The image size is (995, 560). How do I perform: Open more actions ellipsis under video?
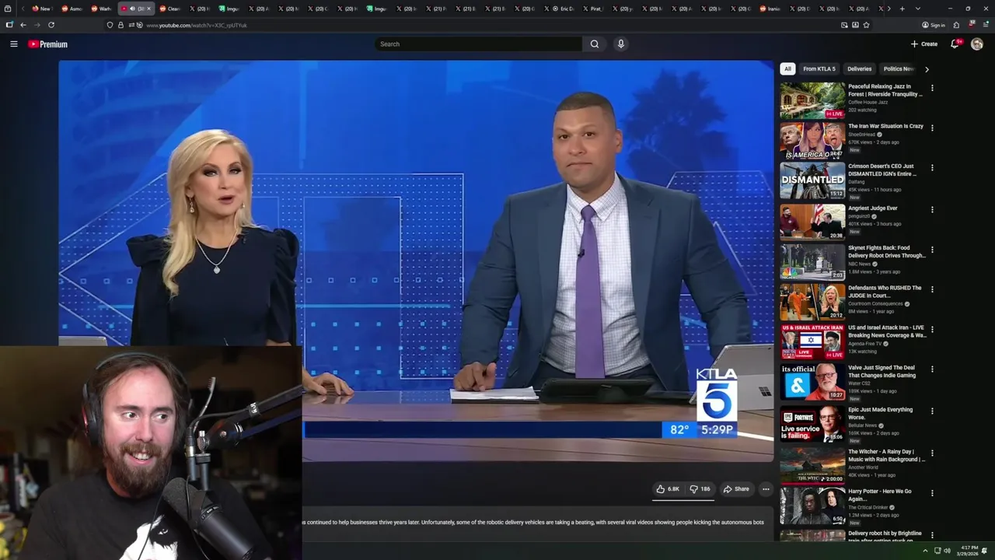click(x=766, y=489)
